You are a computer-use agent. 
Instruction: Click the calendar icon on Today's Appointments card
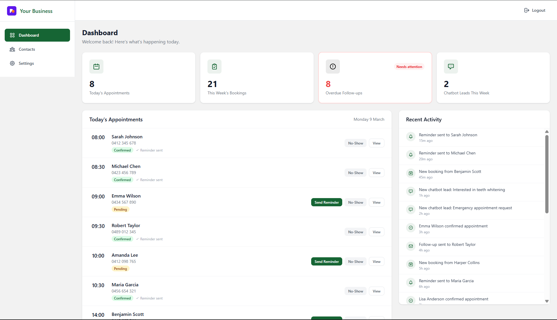click(96, 67)
